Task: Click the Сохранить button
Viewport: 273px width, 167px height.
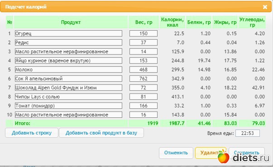Action: pos(247,153)
